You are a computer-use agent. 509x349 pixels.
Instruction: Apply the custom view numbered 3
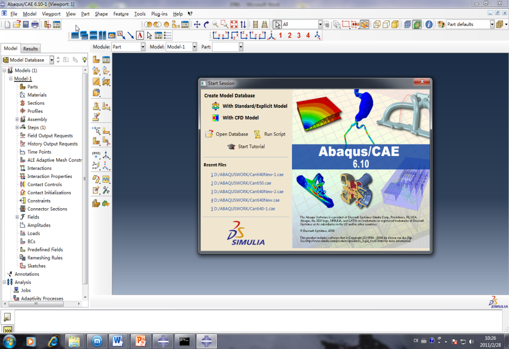298,36
